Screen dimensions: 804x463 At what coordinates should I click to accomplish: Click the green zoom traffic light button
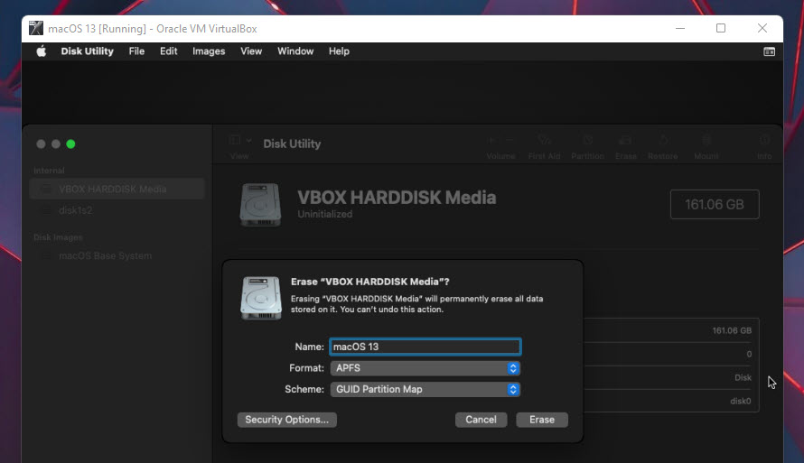coord(70,144)
